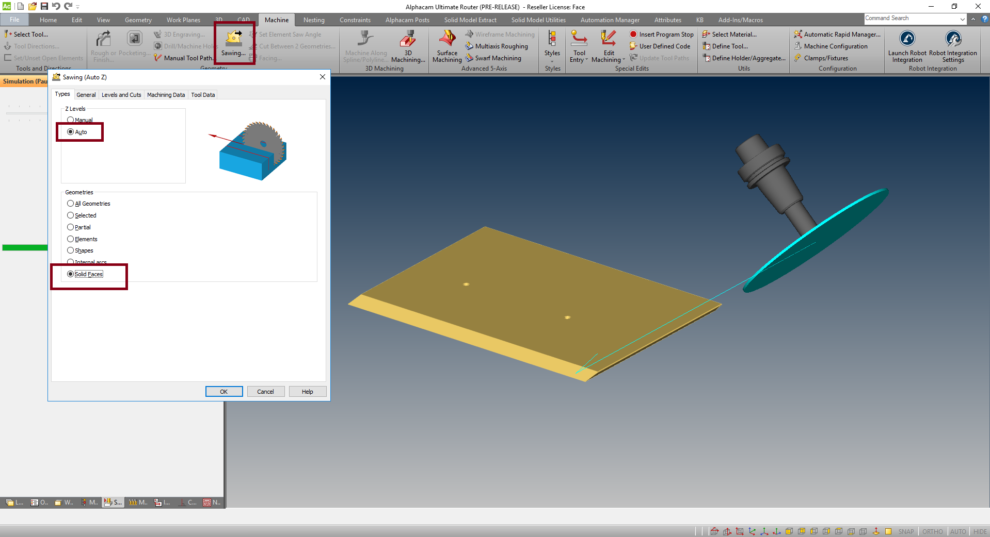Click the red 3D box view icon in status bar
990x537 pixels.
pos(714,531)
